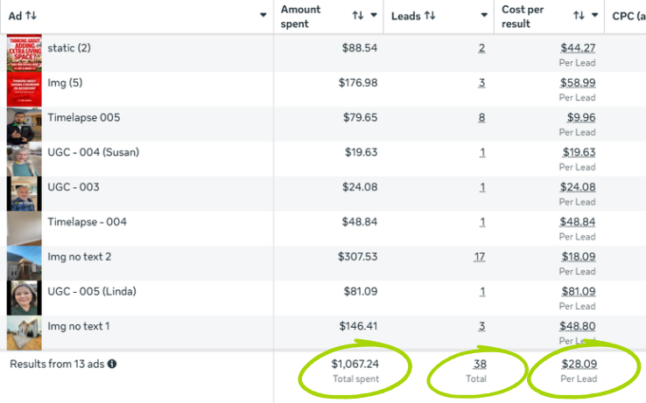Click the $9.96 cost per lead value

click(x=581, y=118)
